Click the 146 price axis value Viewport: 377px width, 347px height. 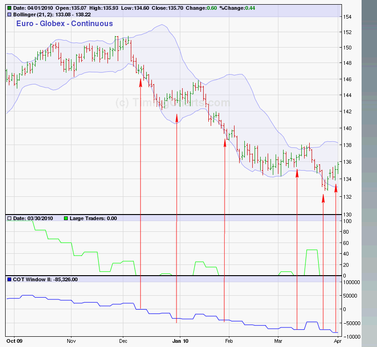(x=347, y=79)
